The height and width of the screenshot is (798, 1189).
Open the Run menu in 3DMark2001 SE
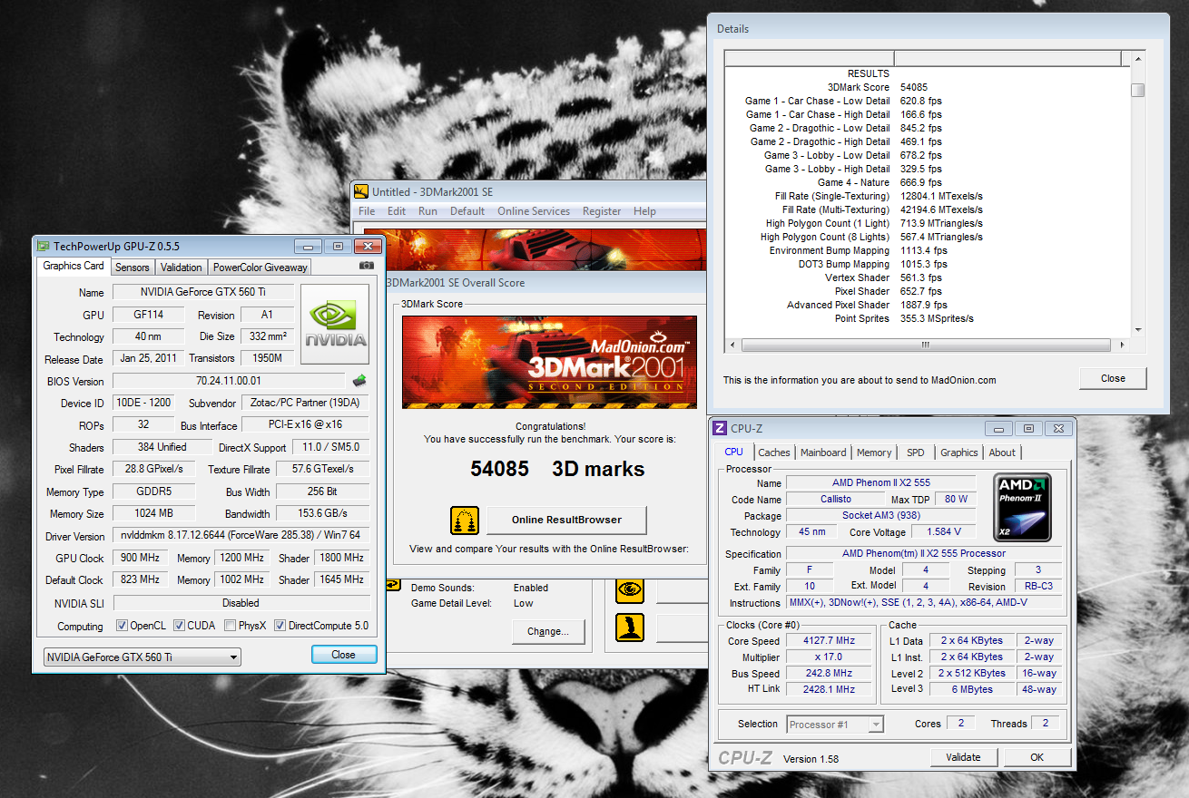427,211
